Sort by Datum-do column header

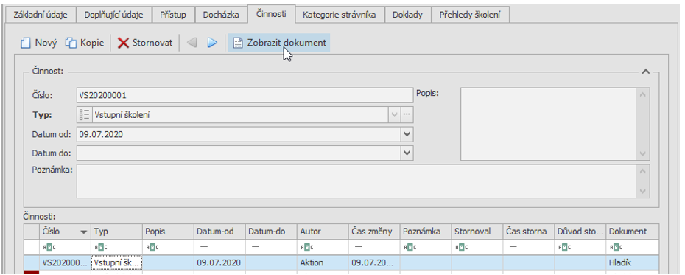point(271,232)
